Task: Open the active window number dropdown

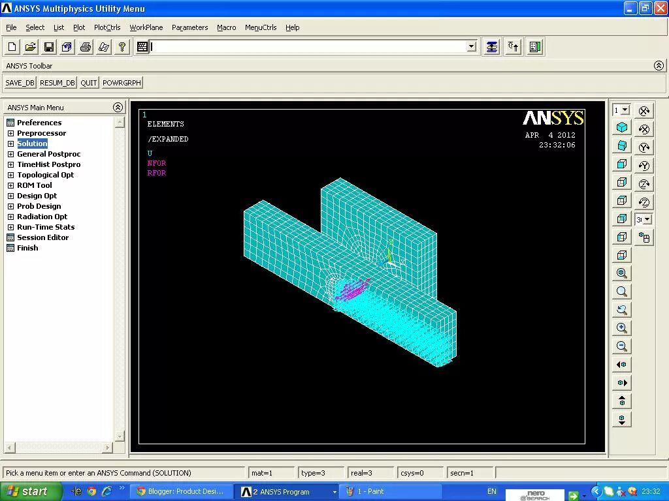Action: point(625,110)
